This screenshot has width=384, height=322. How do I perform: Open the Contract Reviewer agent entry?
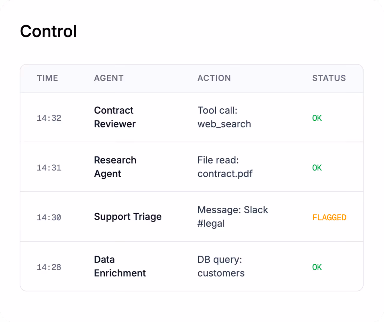pyautogui.click(x=115, y=117)
